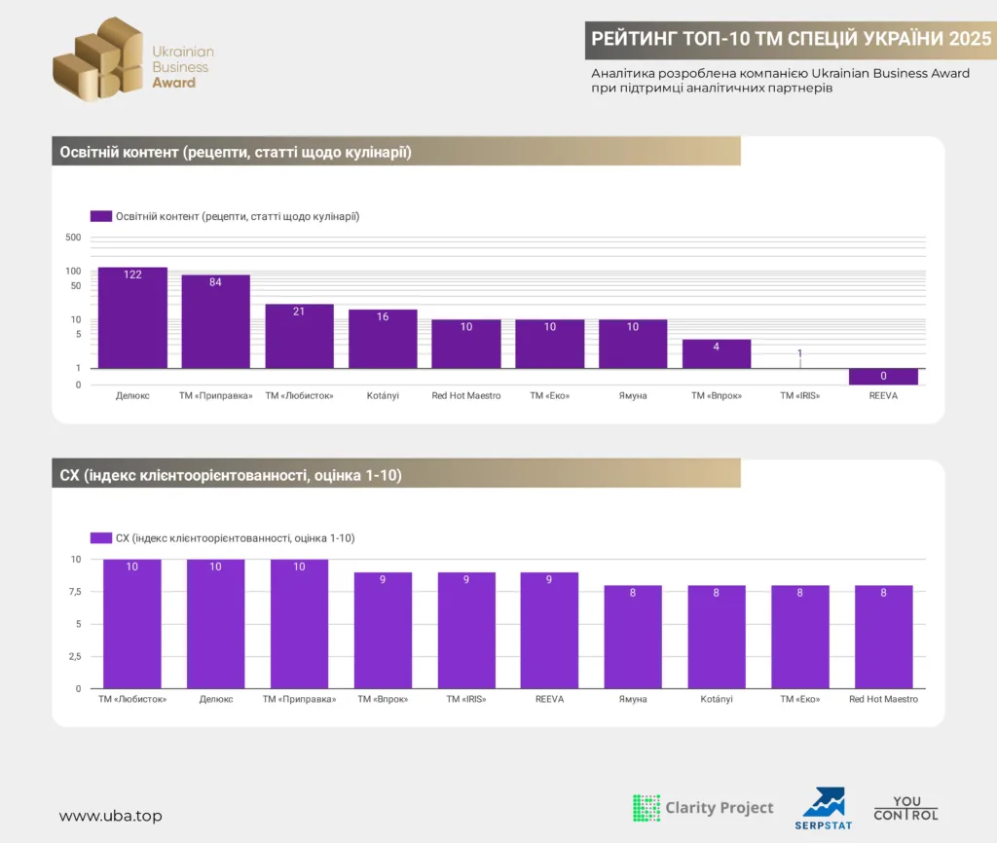The height and width of the screenshot is (843, 997).
Task: Select the ТМ «Впрок» bar showing 4
Action: click(717, 354)
